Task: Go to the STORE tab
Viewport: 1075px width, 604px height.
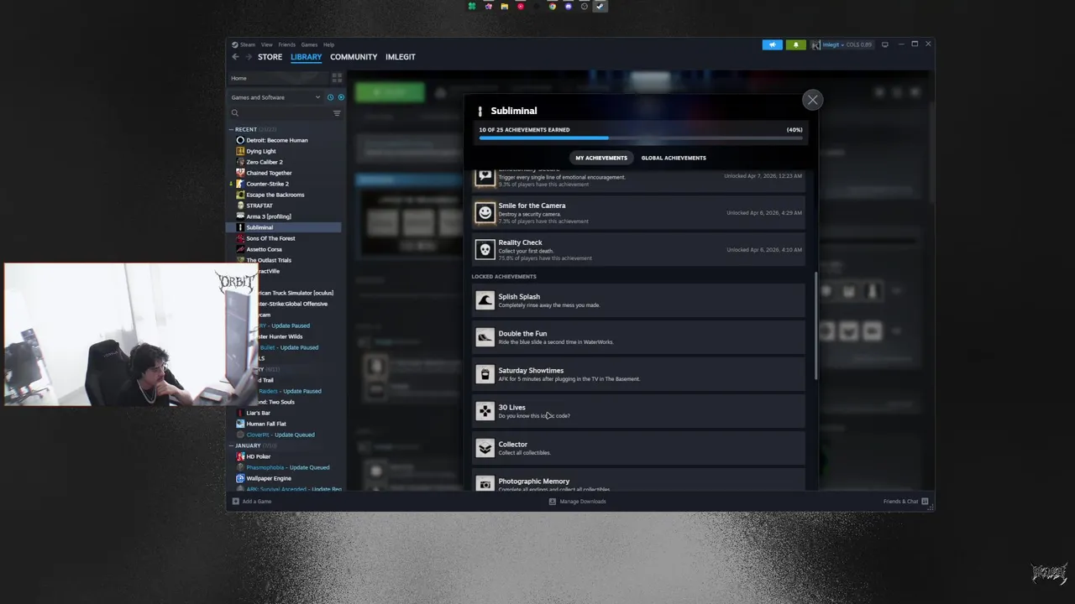Action: [x=270, y=57]
